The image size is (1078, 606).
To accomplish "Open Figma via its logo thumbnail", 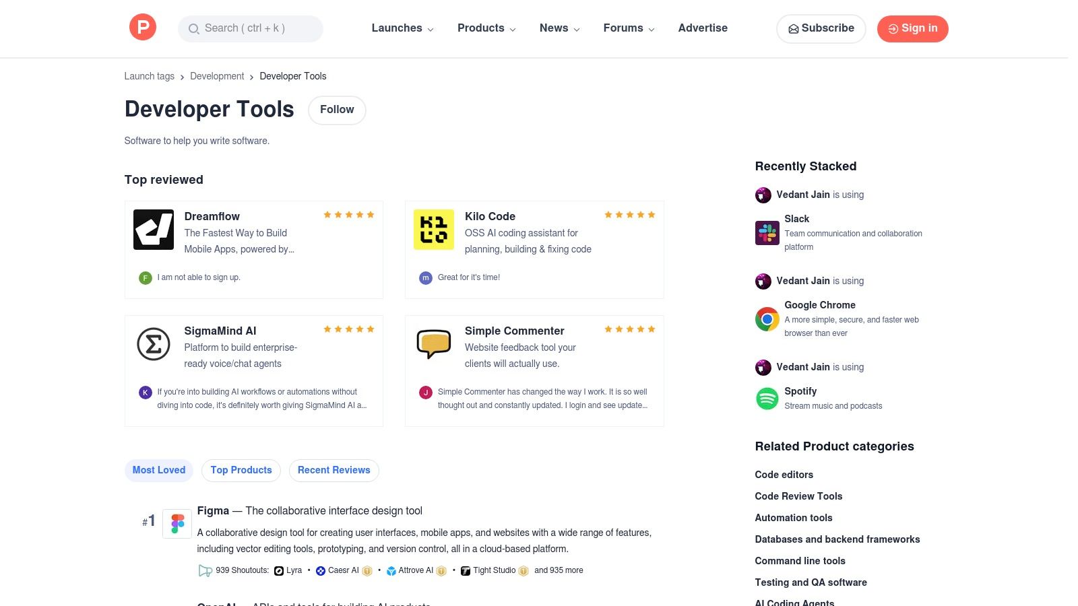I will pyautogui.click(x=177, y=523).
